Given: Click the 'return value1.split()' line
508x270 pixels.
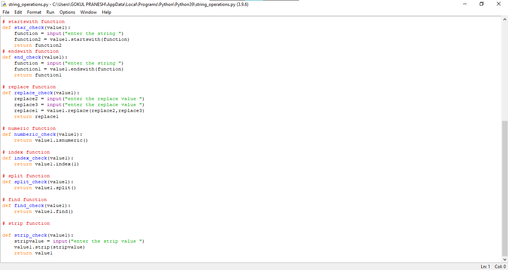Looking at the screenshot, I should [x=45, y=188].
